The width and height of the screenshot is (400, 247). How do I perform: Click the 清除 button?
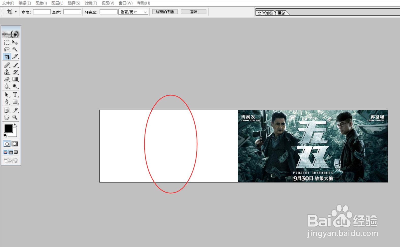pyautogui.click(x=194, y=12)
